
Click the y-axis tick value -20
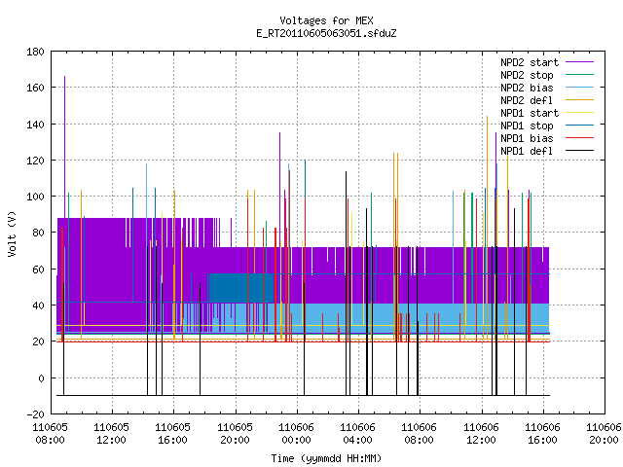[35, 414]
